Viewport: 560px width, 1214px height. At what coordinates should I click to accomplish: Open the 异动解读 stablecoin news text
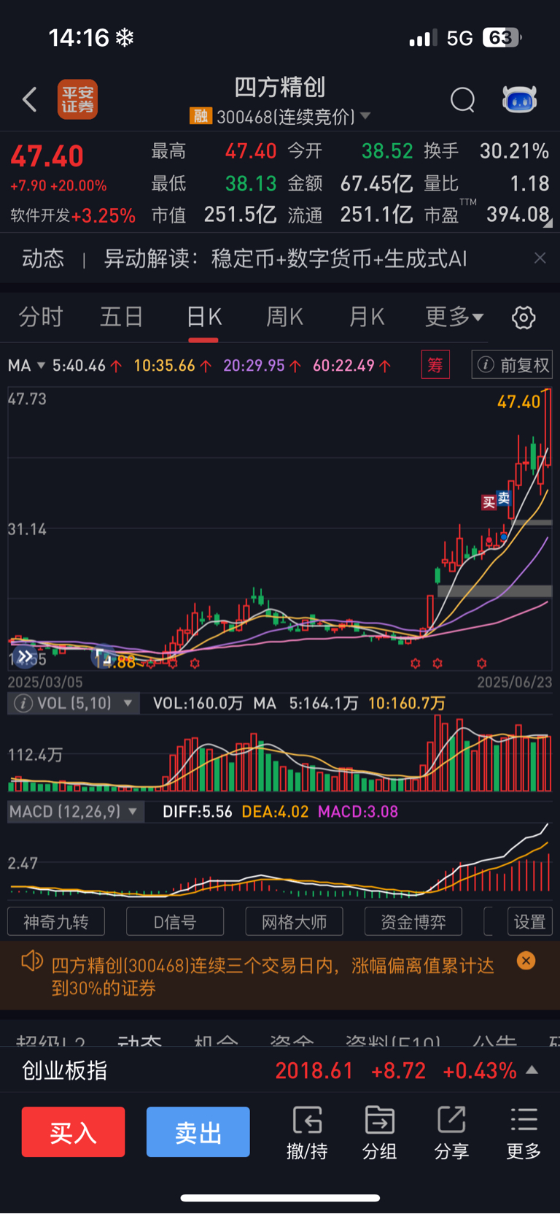(285, 258)
